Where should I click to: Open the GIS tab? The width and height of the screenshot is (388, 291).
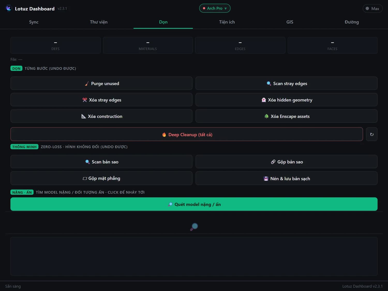(x=290, y=22)
